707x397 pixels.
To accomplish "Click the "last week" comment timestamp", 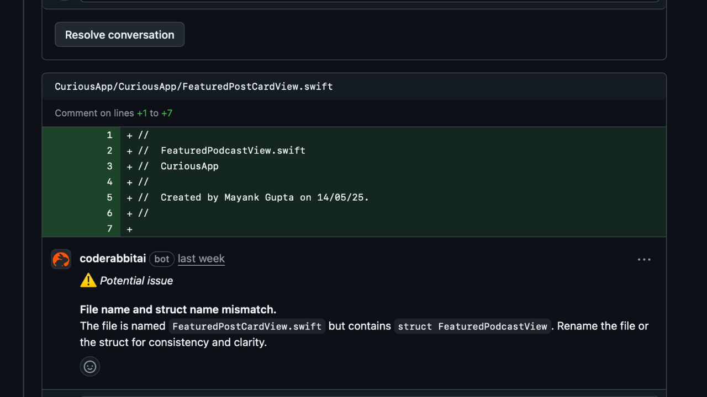I will (201, 259).
